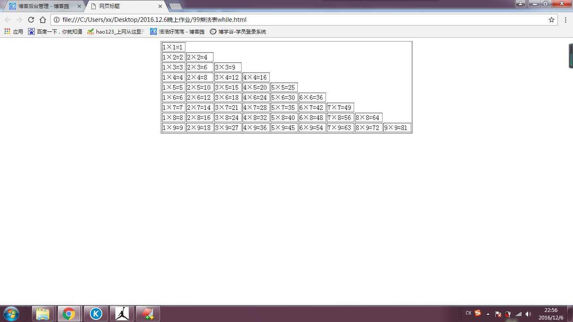Show hidden tray icons arrow
The width and height of the screenshot is (573, 322).
488,314
